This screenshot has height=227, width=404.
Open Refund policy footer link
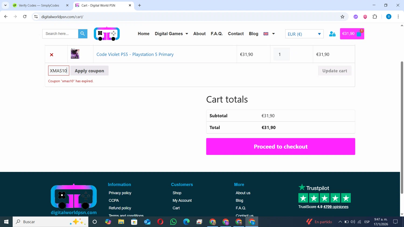pos(120,208)
